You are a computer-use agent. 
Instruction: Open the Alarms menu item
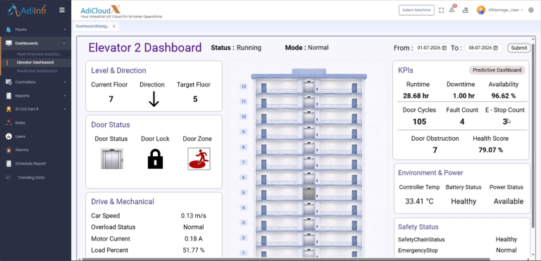22,150
